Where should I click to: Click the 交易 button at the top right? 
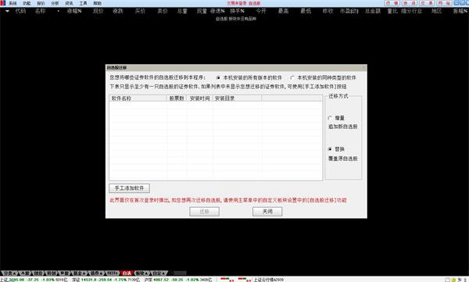click(427, 3)
